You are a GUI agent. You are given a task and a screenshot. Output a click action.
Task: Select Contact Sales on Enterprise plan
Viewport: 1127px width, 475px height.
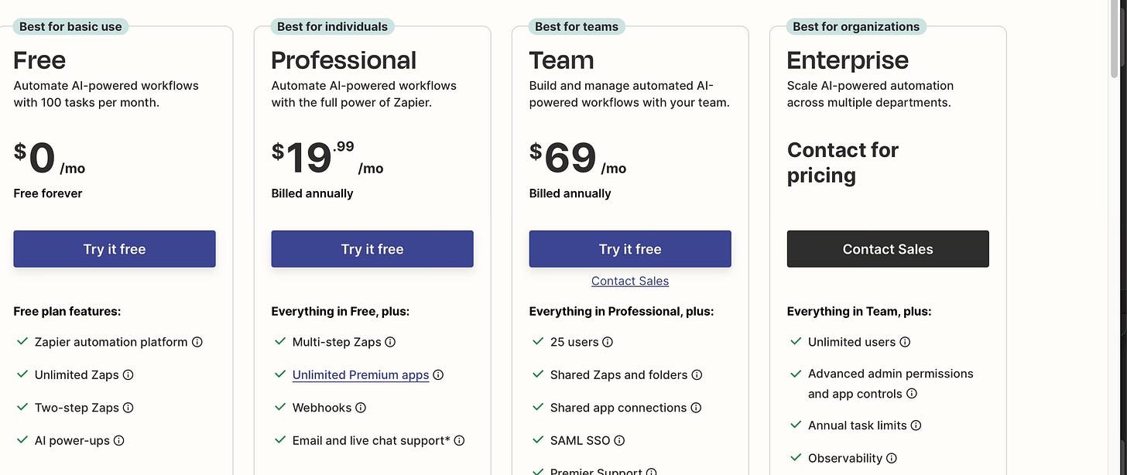click(x=888, y=248)
